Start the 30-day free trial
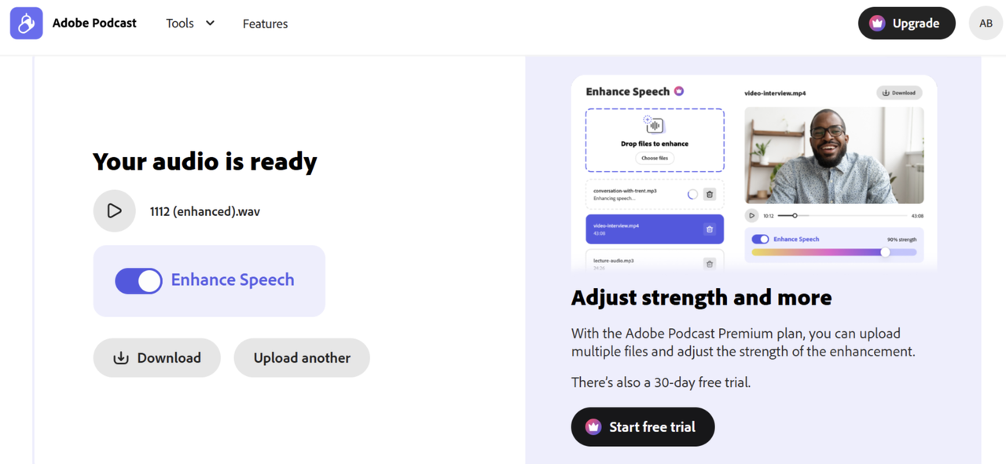The image size is (1006, 464). (x=642, y=427)
